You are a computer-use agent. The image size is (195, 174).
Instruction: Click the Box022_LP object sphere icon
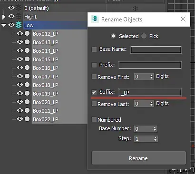27,119
